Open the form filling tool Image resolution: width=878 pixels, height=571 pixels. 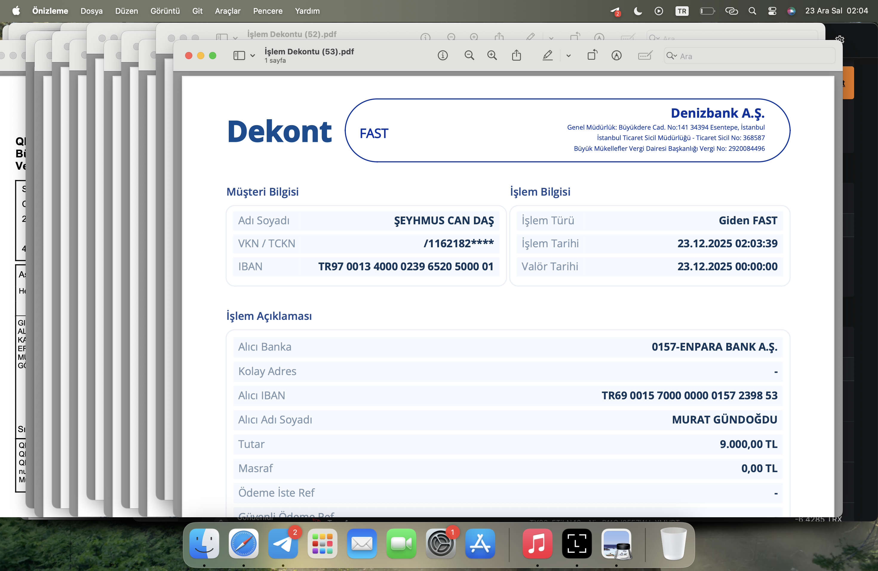[645, 56]
